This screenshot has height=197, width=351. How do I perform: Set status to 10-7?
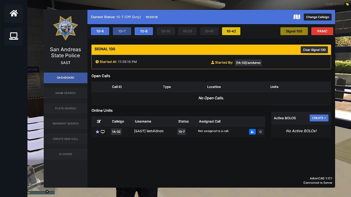click(122, 31)
